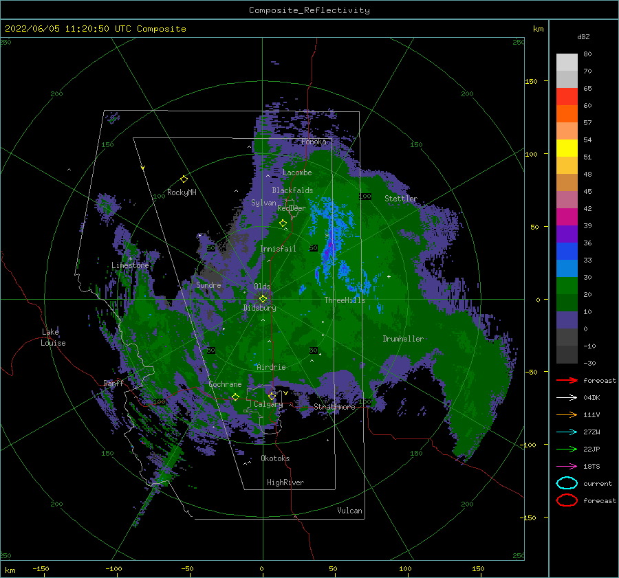Screen dimensions: 619x578
Task: Click the Sundre town label
Action: coord(208,285)
